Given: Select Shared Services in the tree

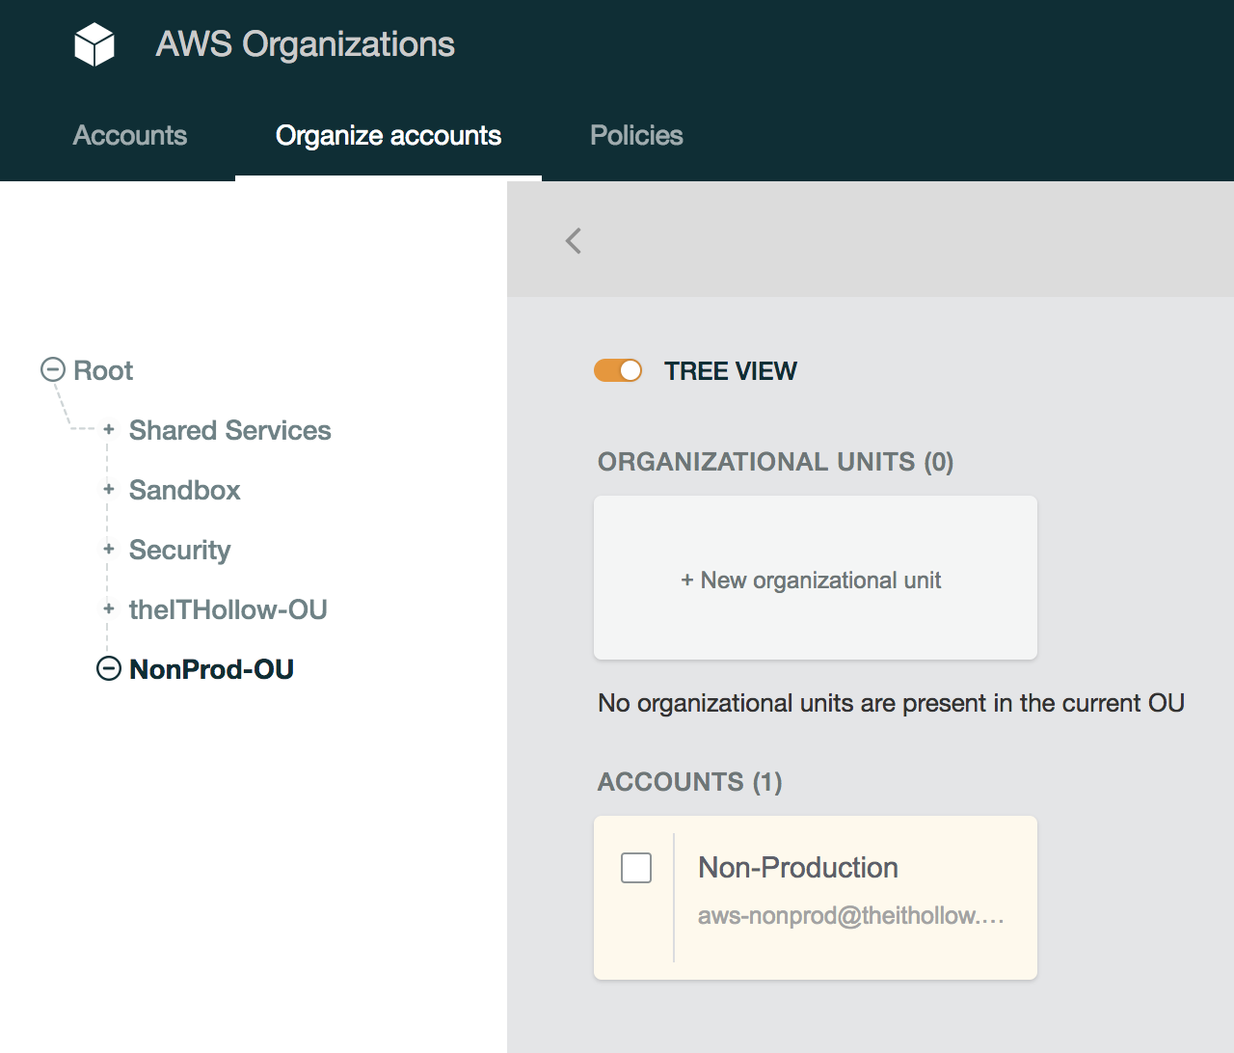Looking at the screenshot, I should click(229, 430).
